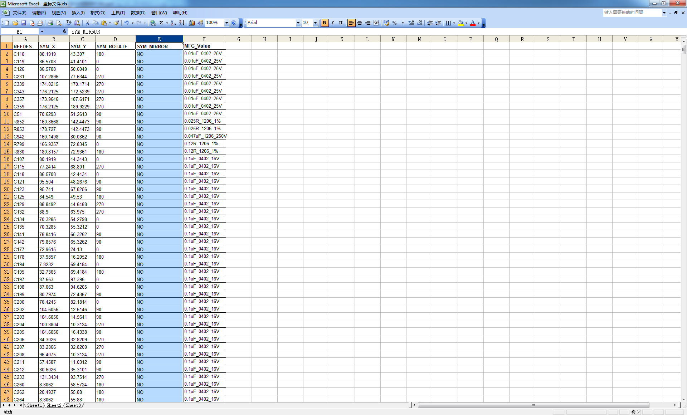Open the 格式(O) menu
The width and height of the screenshot is (687, 415).
click(98, 13)
